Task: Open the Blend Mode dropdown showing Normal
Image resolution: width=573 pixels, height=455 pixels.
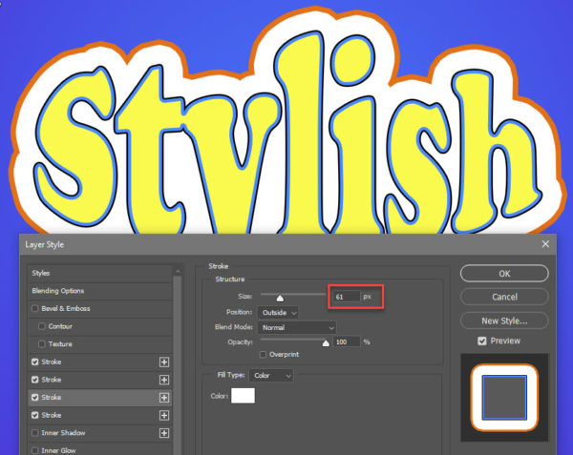Action: (x=297, y=328)
